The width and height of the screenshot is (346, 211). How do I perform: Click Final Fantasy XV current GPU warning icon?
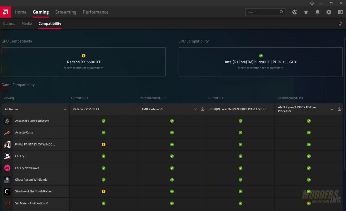tap(103, 144)
